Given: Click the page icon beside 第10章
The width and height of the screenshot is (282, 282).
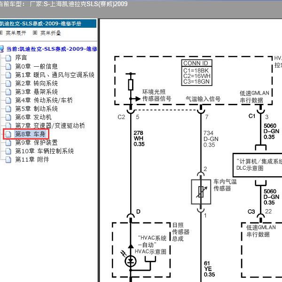Looking at the screenshot, I should [8, 151].
